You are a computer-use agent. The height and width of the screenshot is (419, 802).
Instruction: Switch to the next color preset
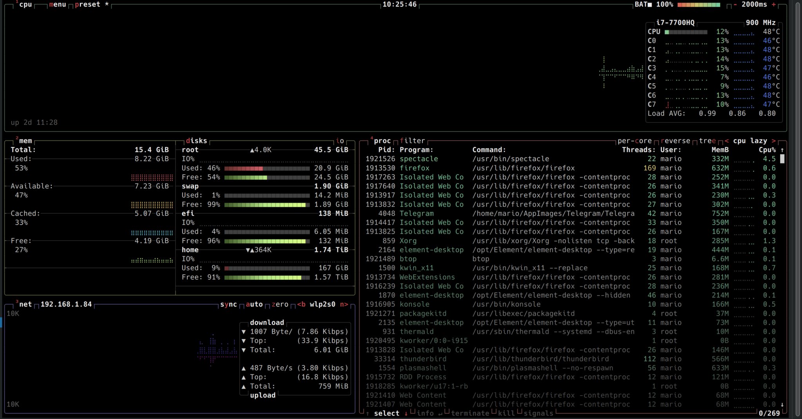click(x=87, y=4)
